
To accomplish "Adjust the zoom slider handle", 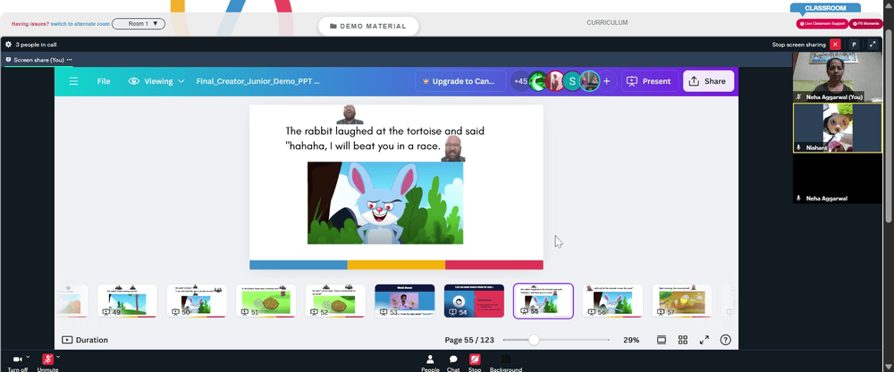I will [x=534, y=340].
